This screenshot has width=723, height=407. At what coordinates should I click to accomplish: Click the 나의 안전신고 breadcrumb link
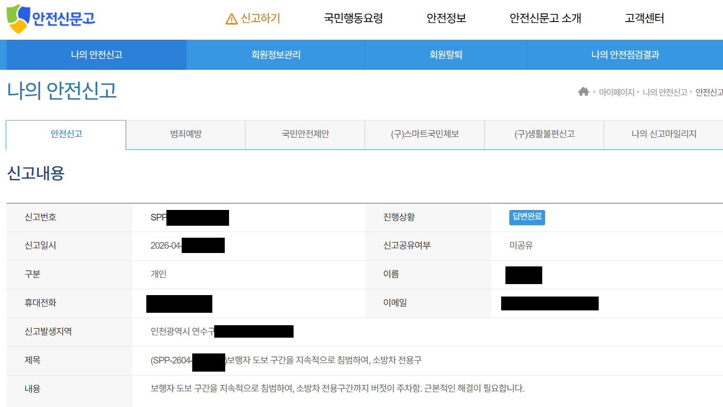coord(665,92)
